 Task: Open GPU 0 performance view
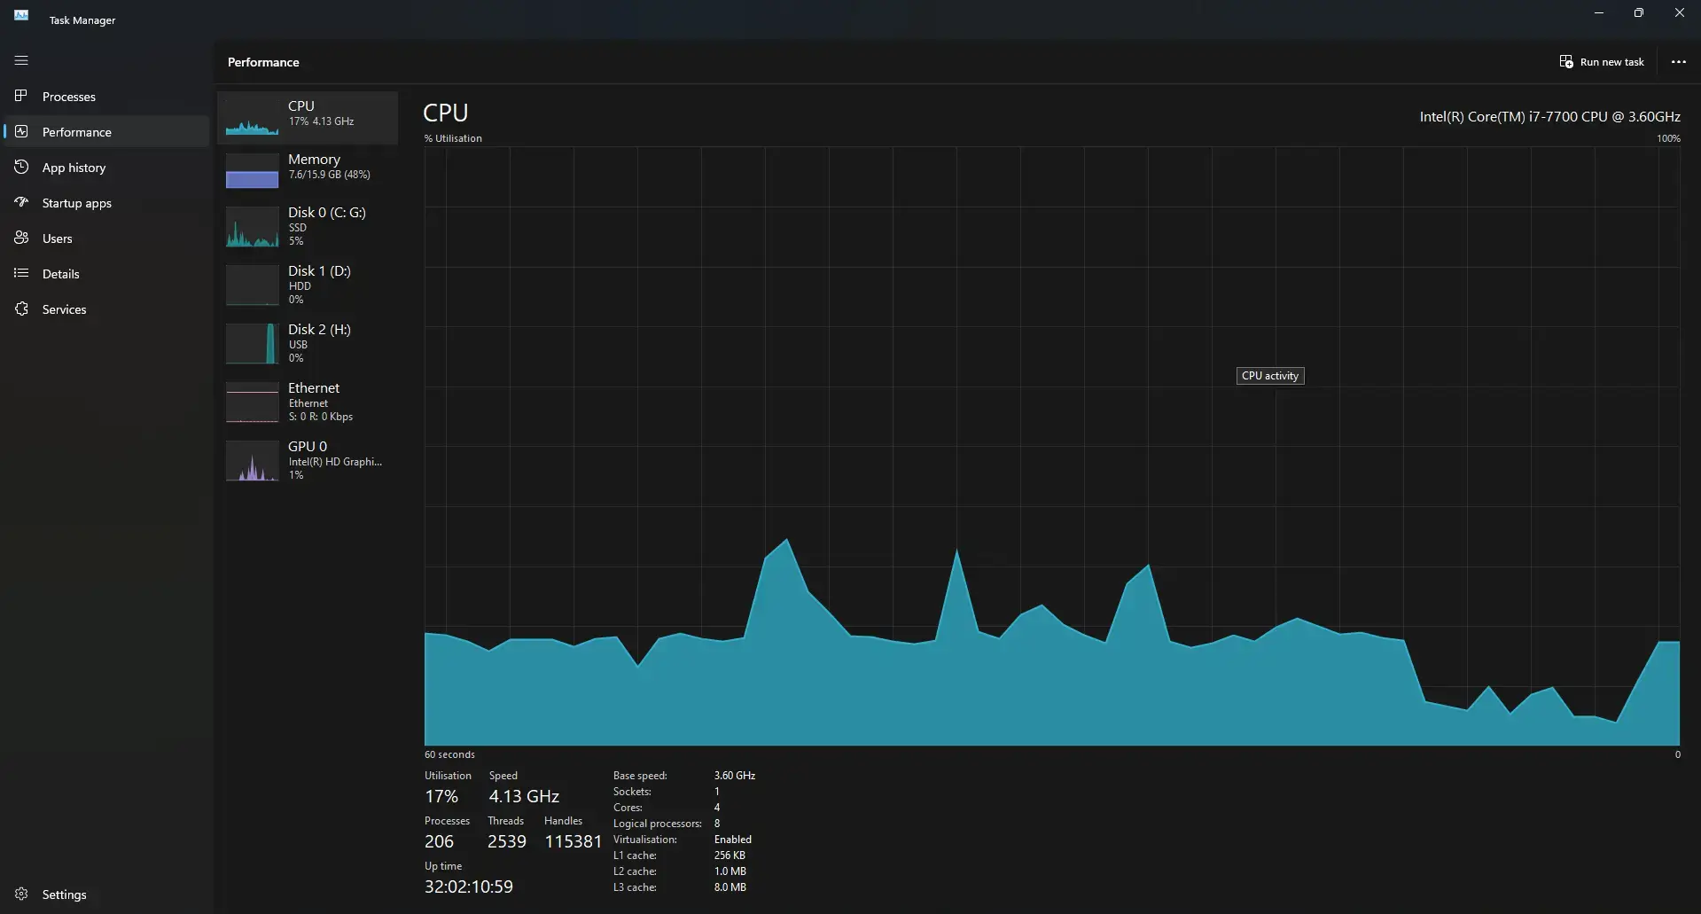(308, 460)
